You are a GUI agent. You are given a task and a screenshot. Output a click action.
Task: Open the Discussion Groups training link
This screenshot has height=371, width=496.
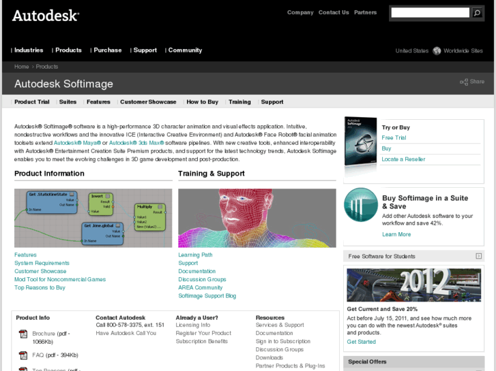pos(202,279)
